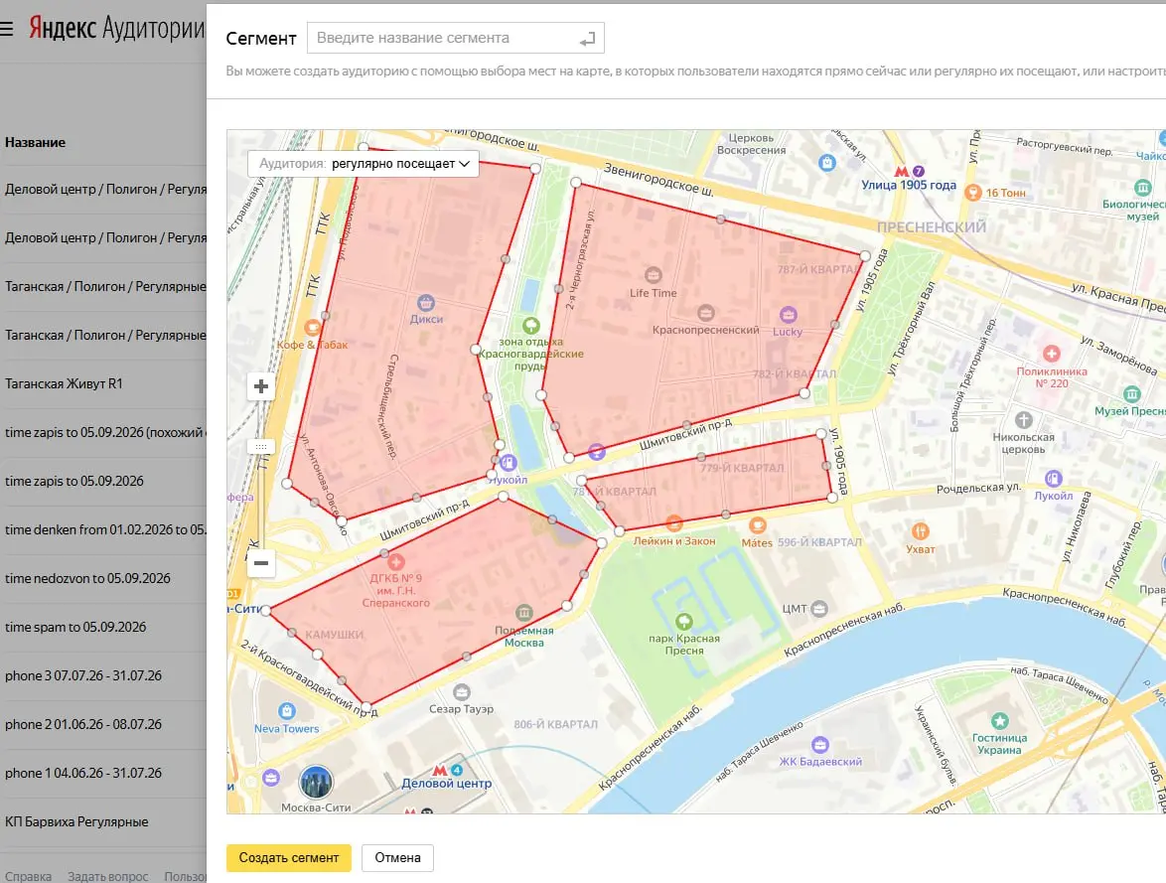Click the парк Красная Пресня icon

pos(684,621)
